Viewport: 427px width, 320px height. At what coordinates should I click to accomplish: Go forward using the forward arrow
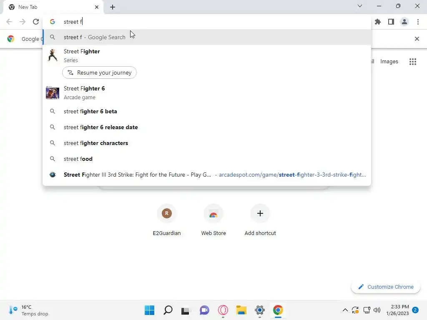pos(23,22)
